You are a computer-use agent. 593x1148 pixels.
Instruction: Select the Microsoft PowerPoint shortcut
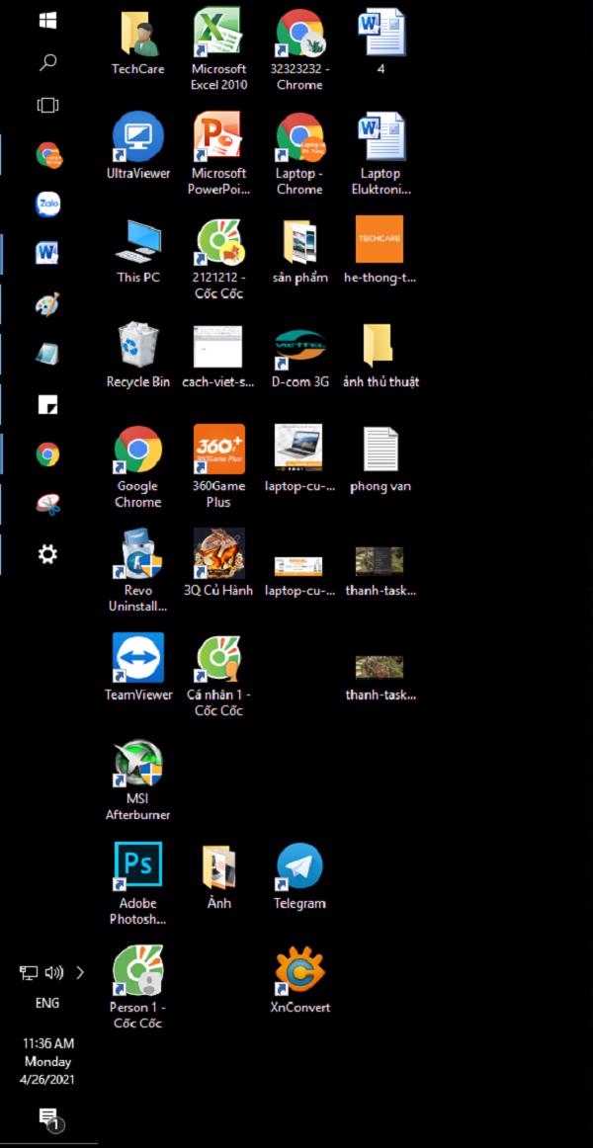pos(218,154)
